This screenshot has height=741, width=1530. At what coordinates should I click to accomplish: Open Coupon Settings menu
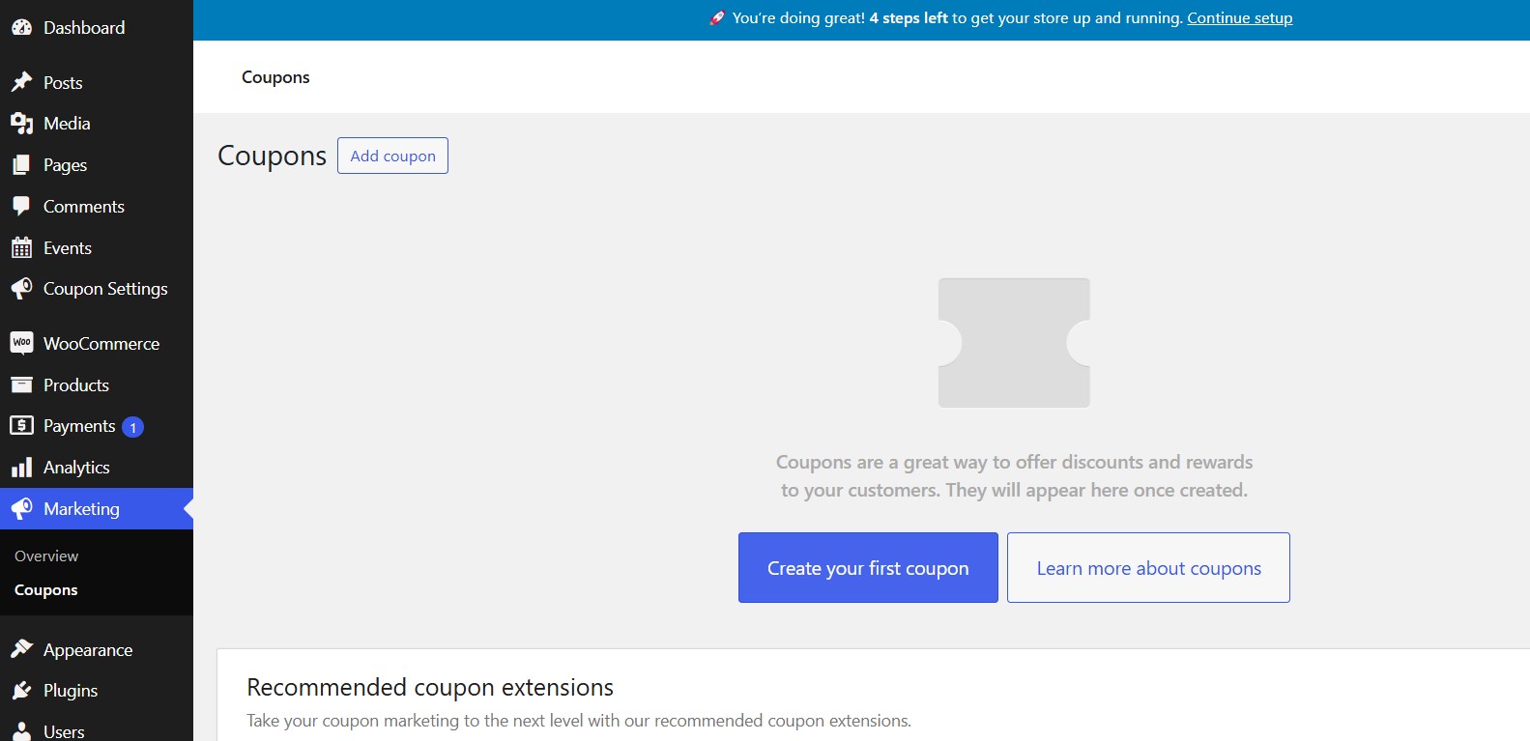[97, 289]
